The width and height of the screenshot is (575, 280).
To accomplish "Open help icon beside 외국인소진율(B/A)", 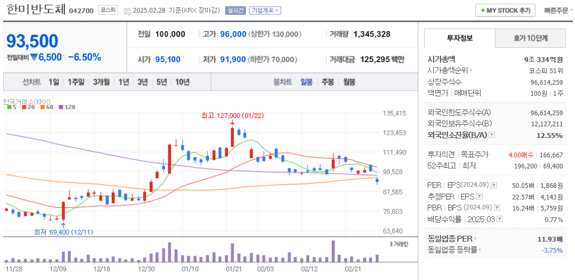I will 492,135.
